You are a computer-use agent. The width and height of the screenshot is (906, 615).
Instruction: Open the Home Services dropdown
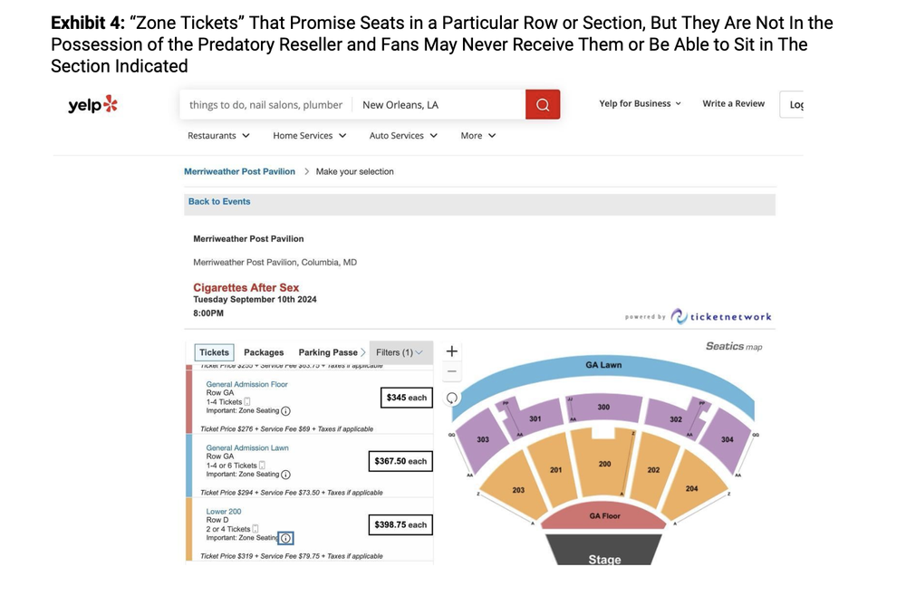click(x=309, y=136)
